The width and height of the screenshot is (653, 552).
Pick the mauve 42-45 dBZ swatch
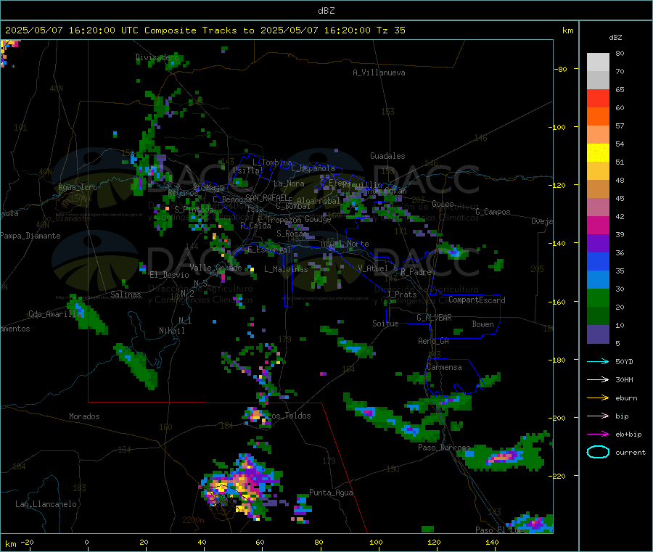(x=598, y=207)
